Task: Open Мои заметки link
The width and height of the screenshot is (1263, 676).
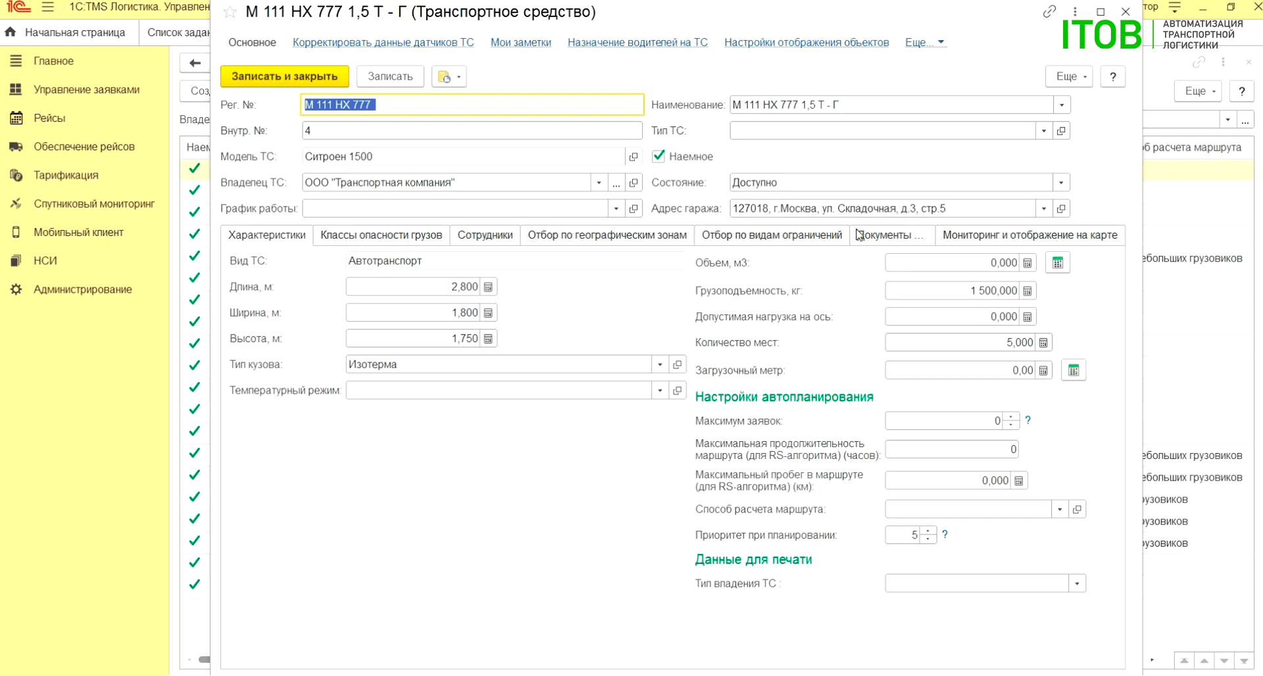Action: click(x=521, y=42)
